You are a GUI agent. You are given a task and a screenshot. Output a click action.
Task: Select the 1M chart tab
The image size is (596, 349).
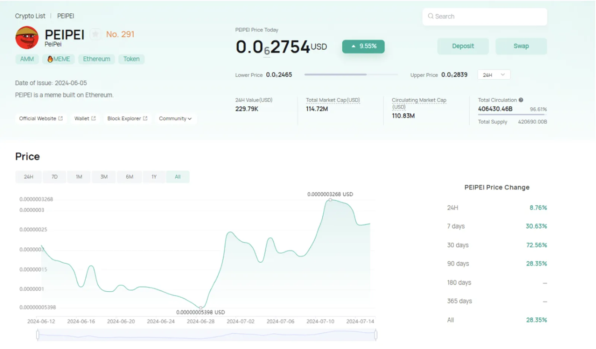79,177
